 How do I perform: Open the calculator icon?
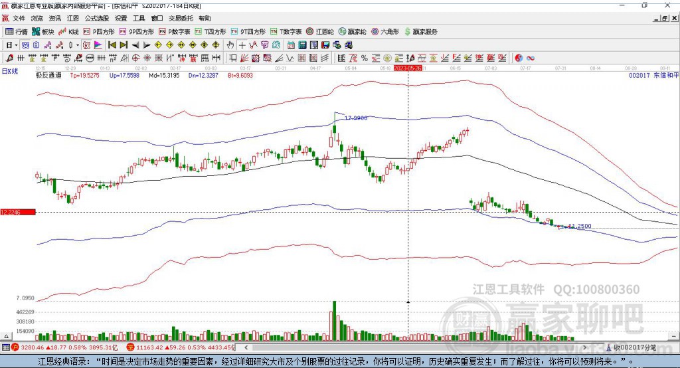click(303, 45)
